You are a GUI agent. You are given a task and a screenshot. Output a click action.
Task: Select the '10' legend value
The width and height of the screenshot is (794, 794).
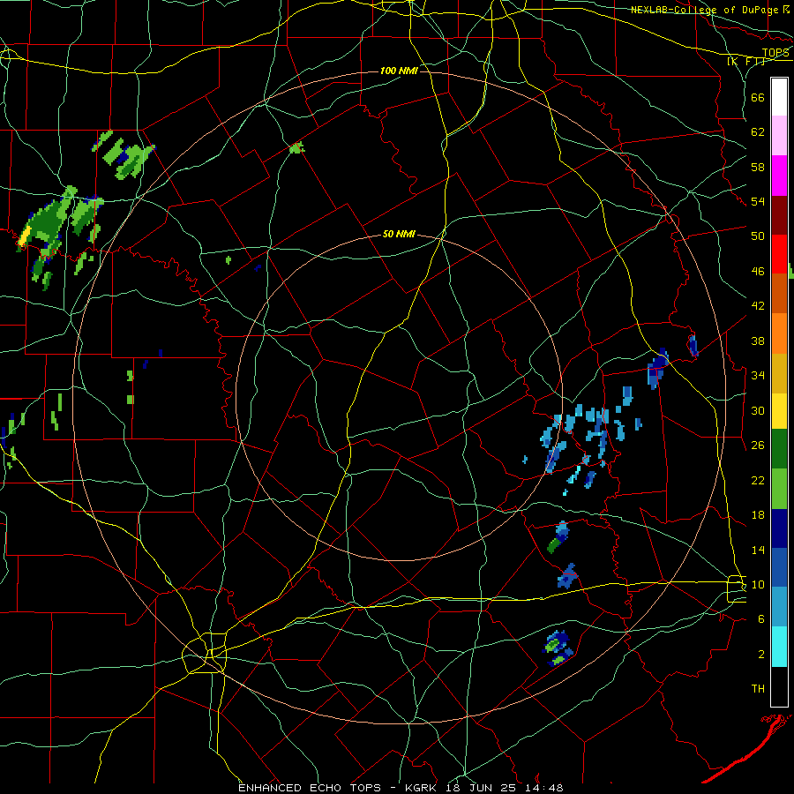point(758,584)
